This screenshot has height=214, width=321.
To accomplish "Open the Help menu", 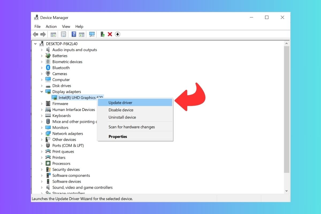I will tap(79, 26).
